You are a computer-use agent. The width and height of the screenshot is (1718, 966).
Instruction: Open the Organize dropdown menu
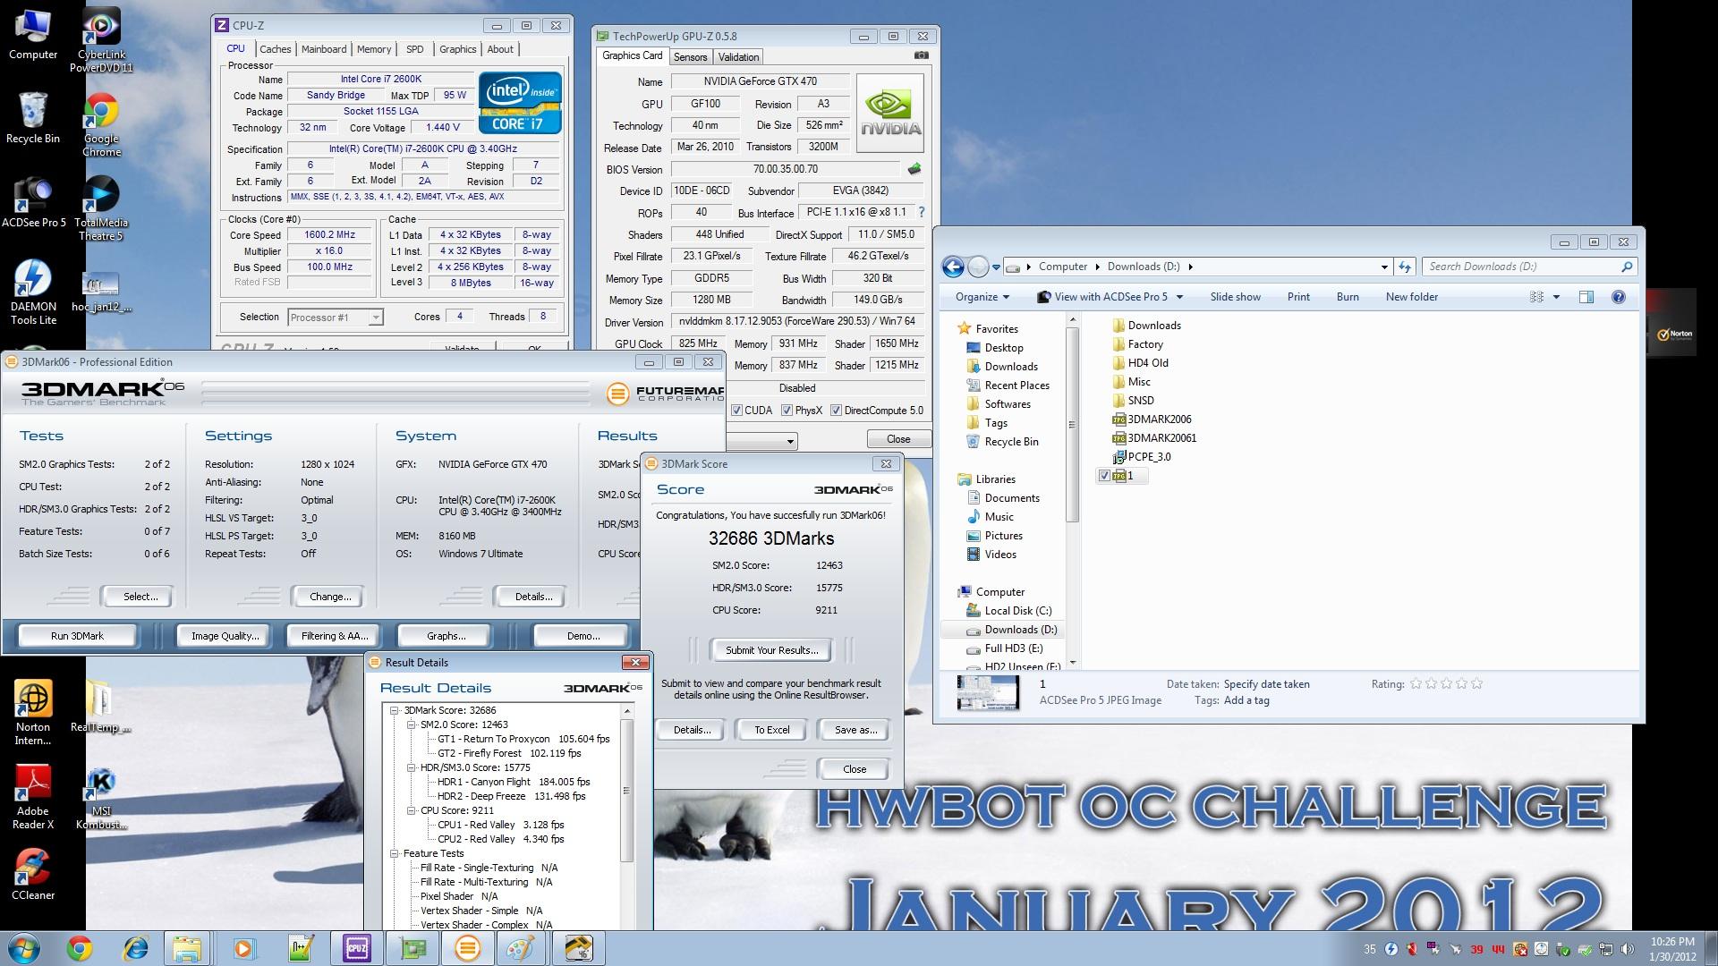coord(982,297)
